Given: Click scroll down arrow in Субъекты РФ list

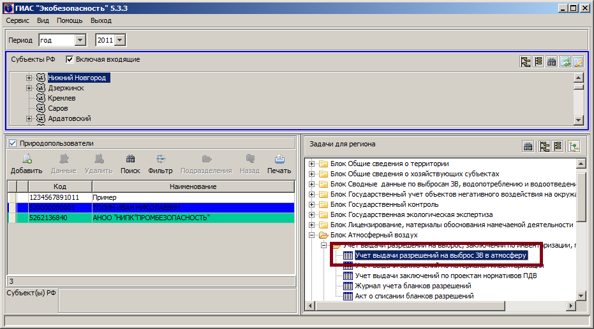Looking at the screenshot, I should (x=578, y=120).
